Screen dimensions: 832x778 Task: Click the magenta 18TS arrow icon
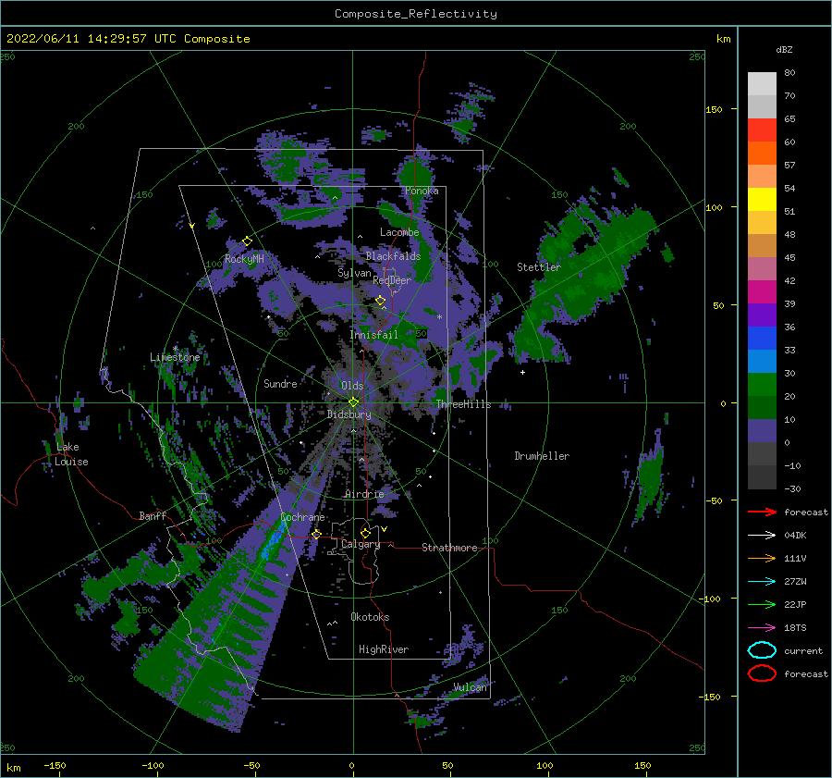coord(762,627)
